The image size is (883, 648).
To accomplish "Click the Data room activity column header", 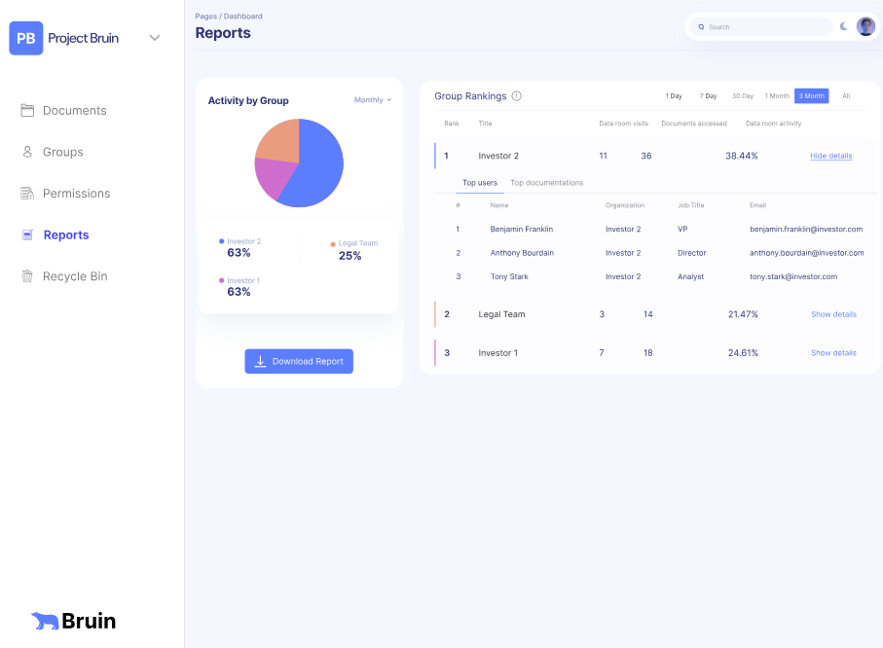I will [773, 124].
